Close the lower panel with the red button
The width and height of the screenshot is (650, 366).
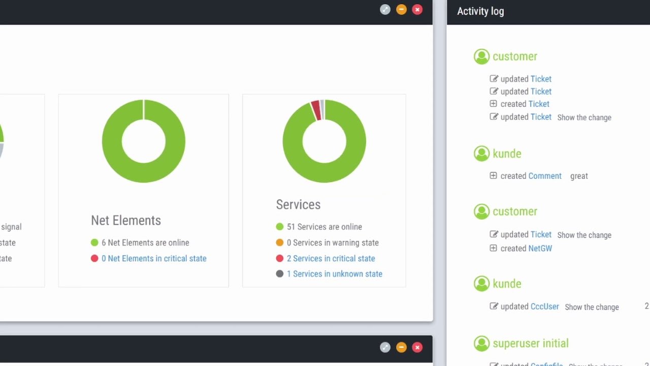tap(417, 347)
